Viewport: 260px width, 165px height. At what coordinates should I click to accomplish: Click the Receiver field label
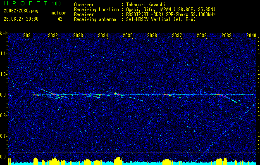point(84,14)
